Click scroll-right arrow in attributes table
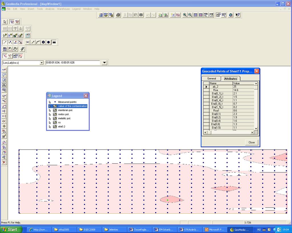 click(252, 133)
